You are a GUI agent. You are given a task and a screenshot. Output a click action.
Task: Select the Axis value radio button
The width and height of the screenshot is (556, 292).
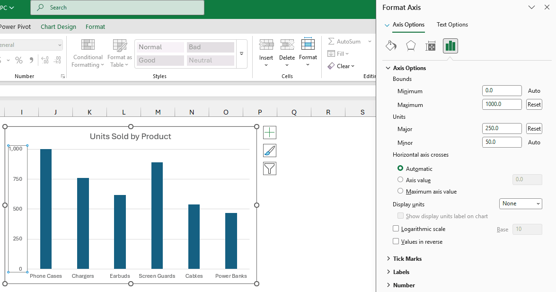(400, 179)
